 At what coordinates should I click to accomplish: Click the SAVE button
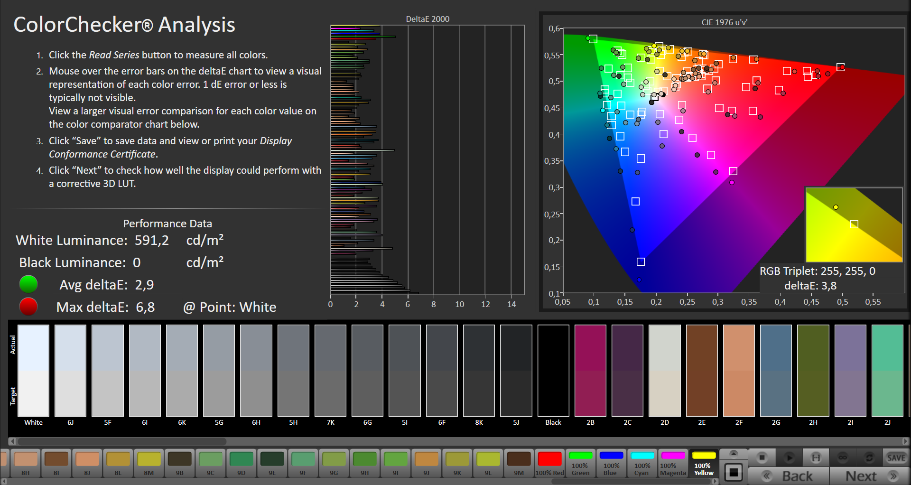(896, 457)
